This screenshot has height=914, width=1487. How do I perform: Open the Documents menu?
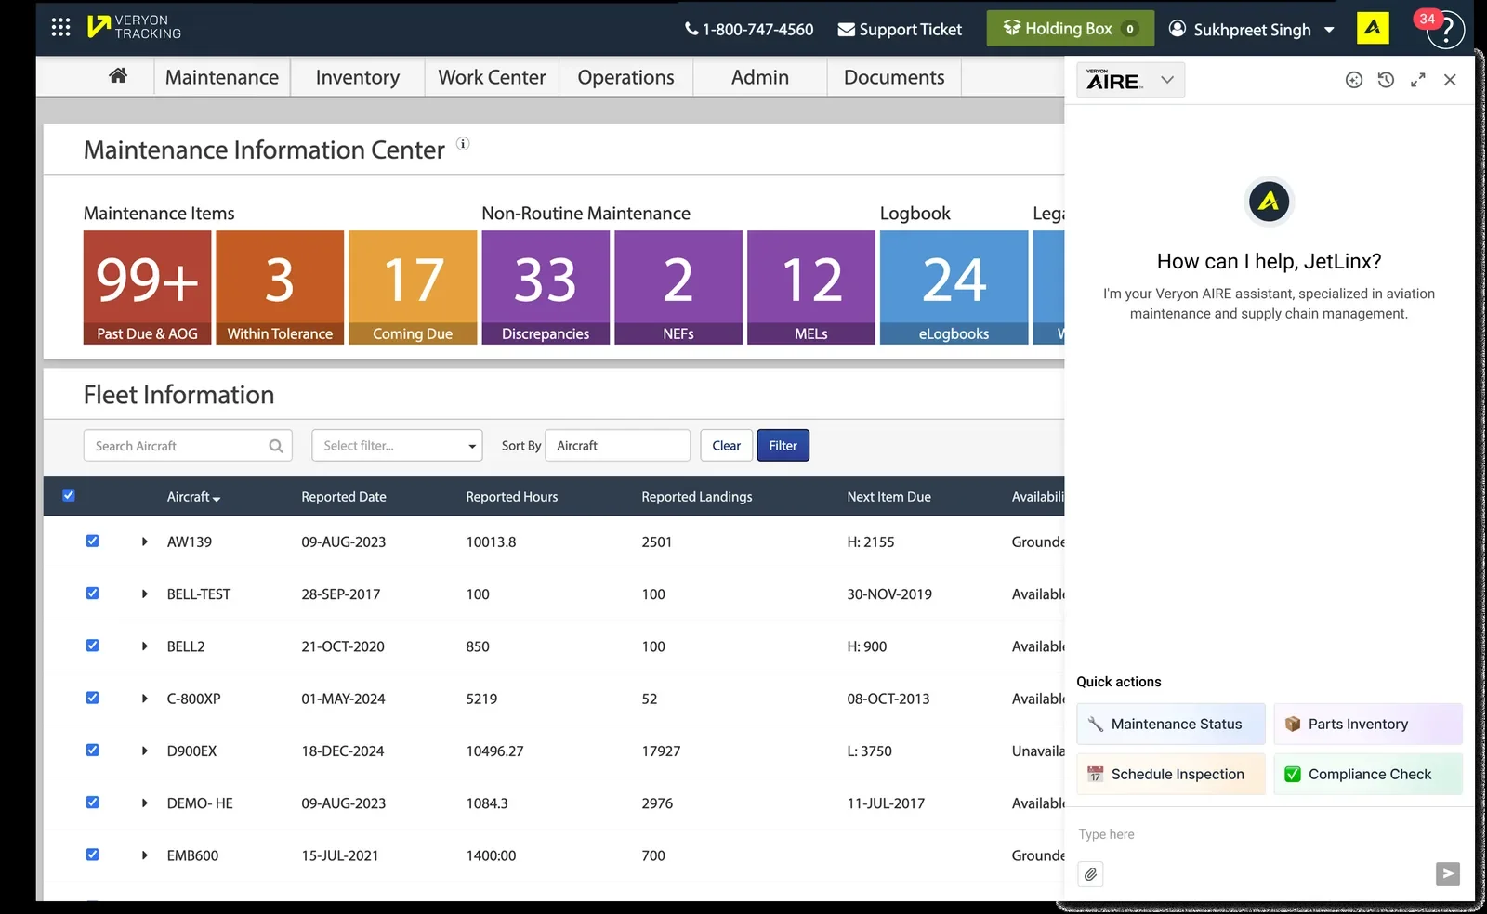tap(894, 77)
